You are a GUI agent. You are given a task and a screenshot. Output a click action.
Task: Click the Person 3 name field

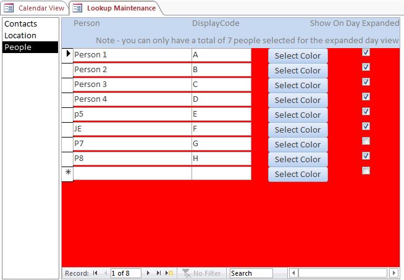[132, 84]
